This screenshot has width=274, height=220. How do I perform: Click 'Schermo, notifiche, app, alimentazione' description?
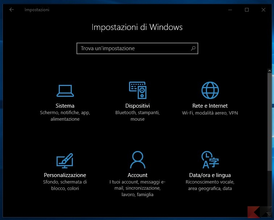(65, 116)
